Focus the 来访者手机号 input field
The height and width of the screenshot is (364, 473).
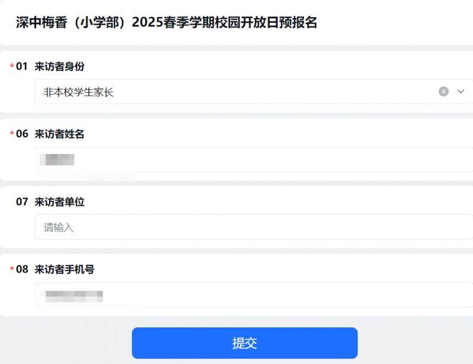(x=254, y=295)
